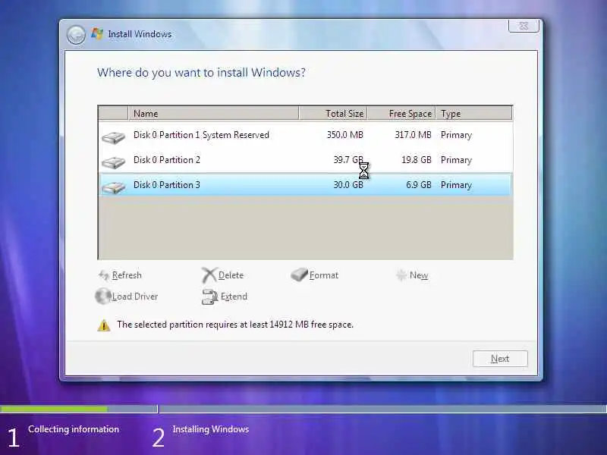Sort by the Total Size column header

pyautogui.click(x=333, y=113)
